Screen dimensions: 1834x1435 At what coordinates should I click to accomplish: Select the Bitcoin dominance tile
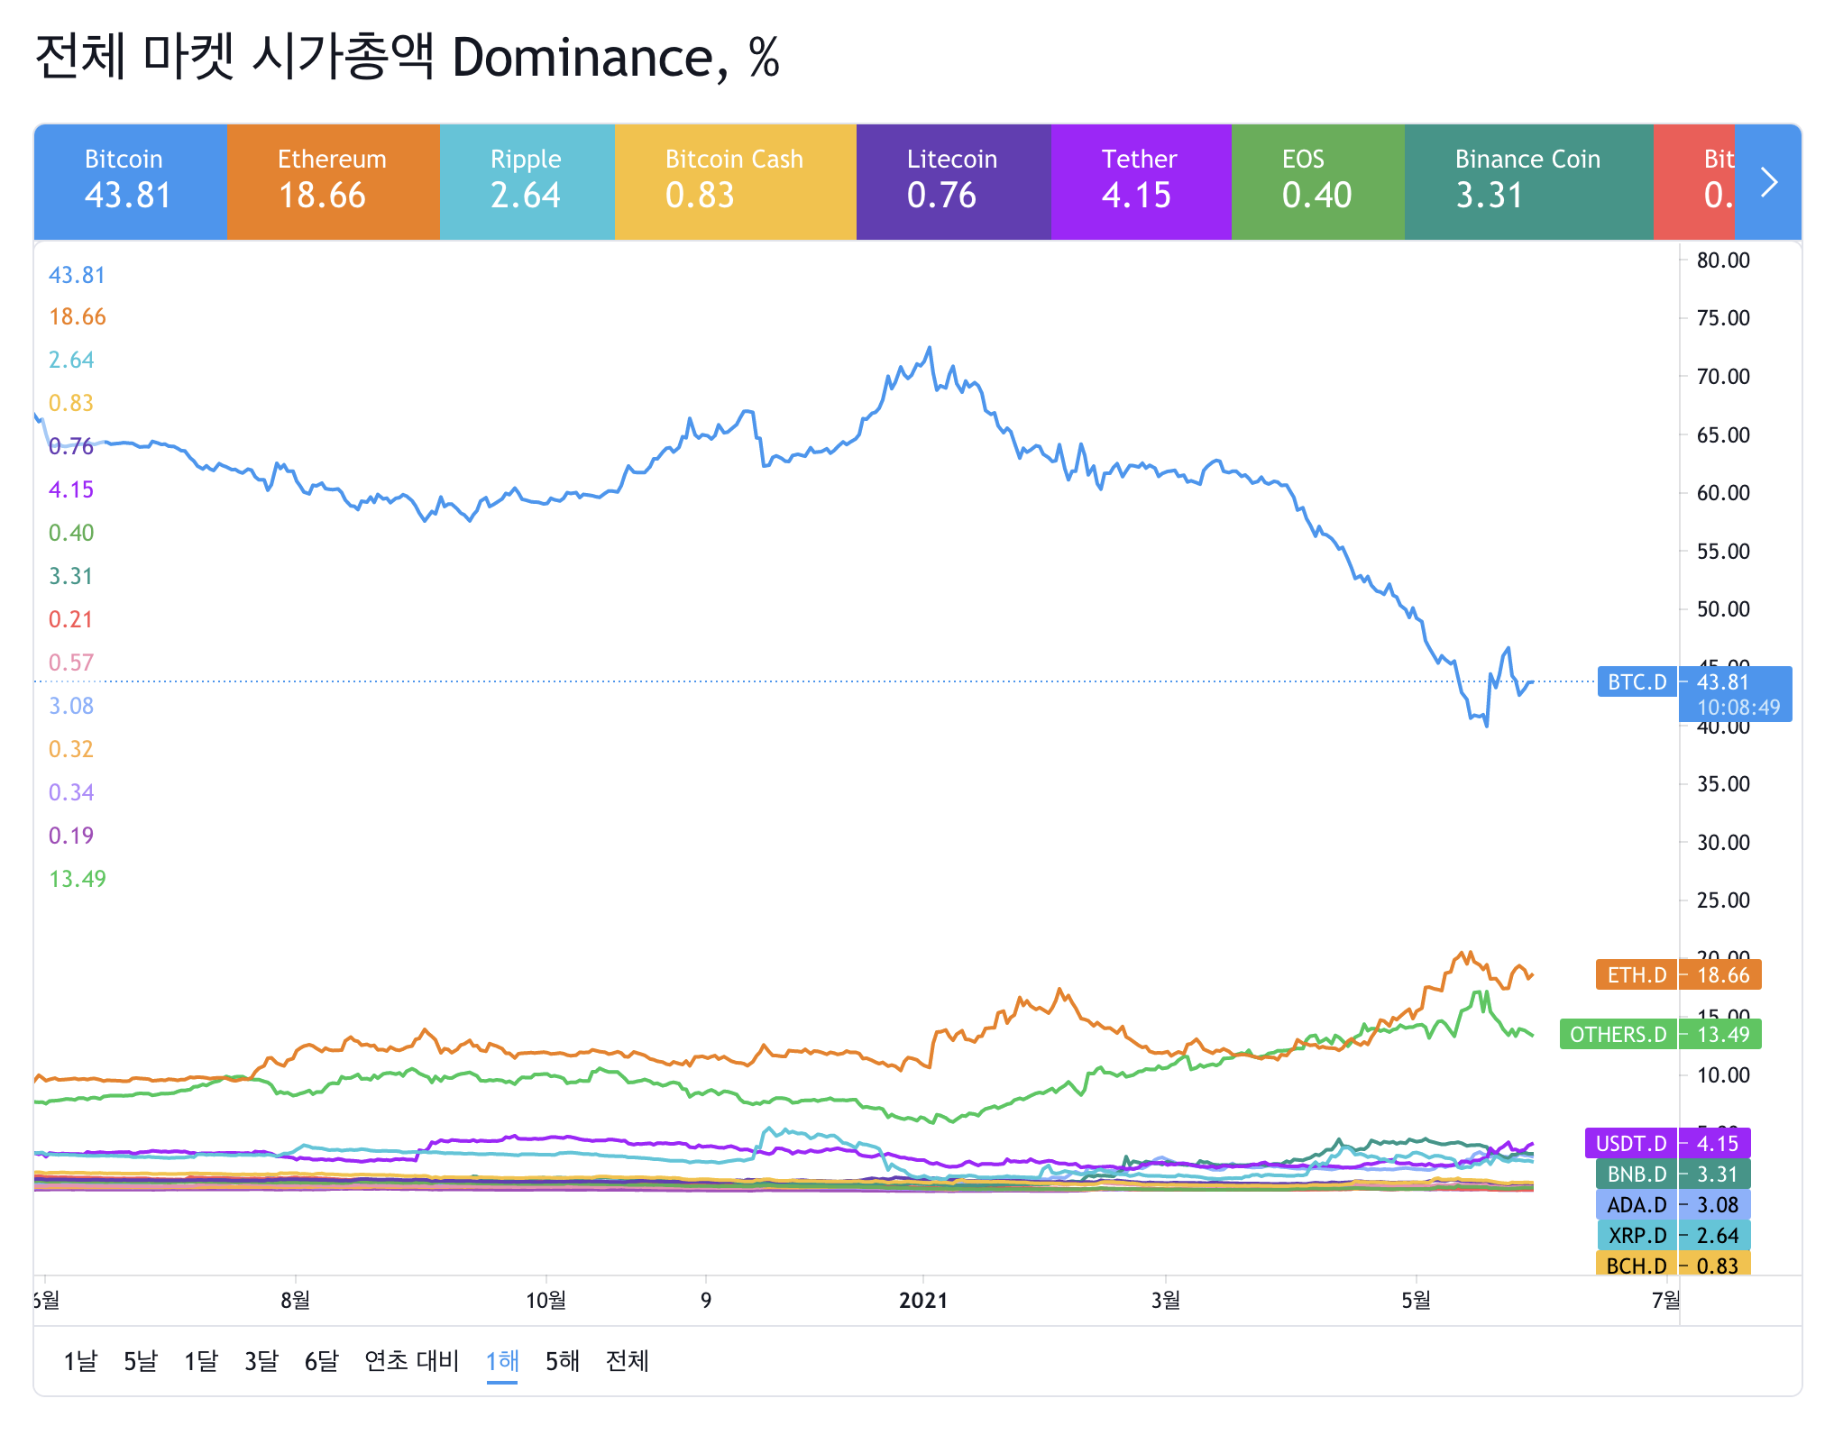click(x=130, y=182)
